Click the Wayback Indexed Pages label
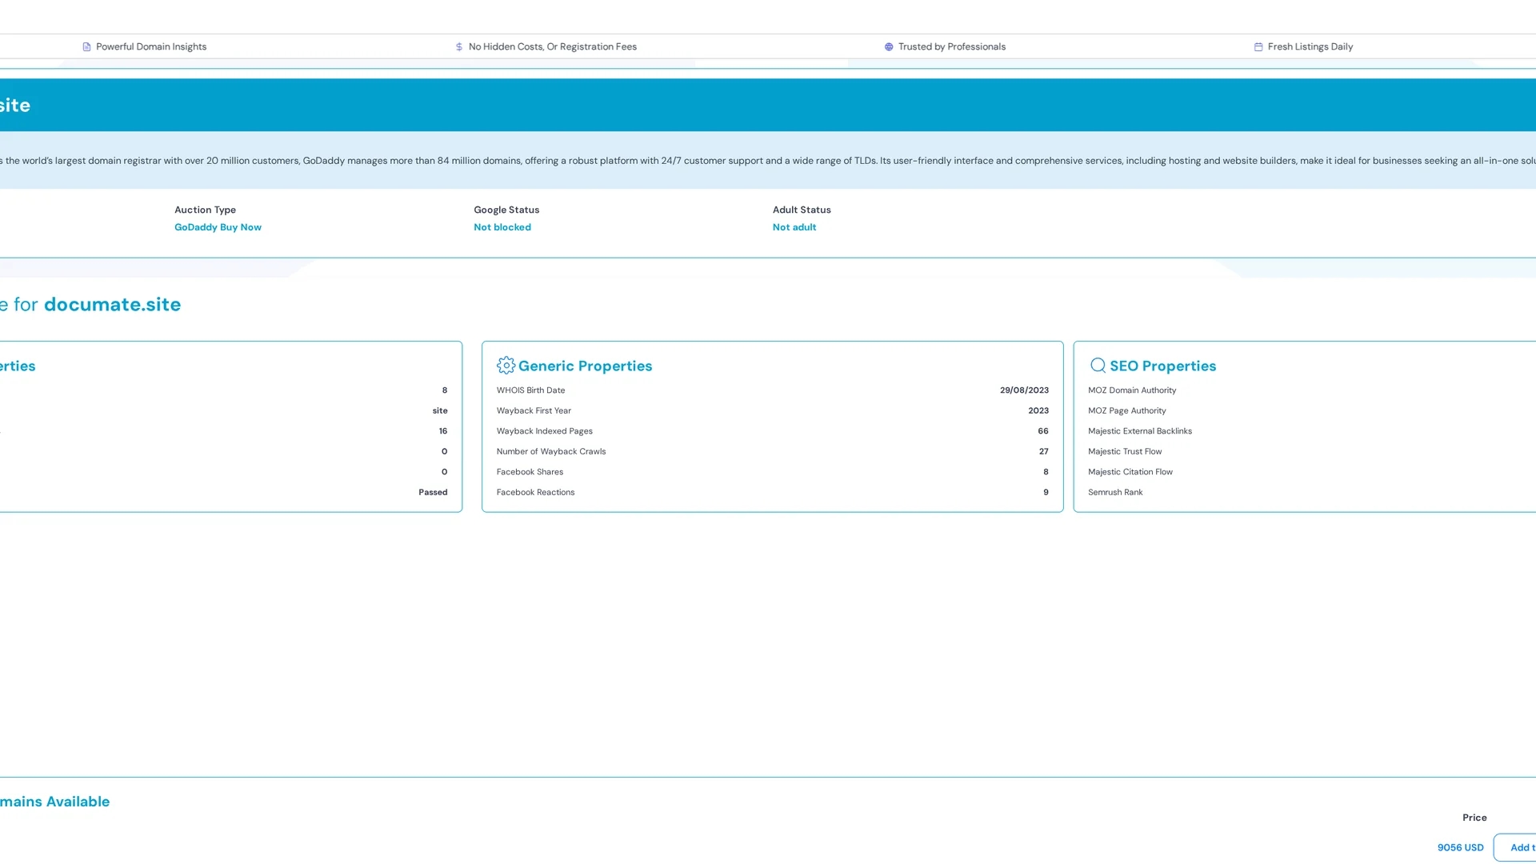1536x864 pixels. (x=544, y=431)
